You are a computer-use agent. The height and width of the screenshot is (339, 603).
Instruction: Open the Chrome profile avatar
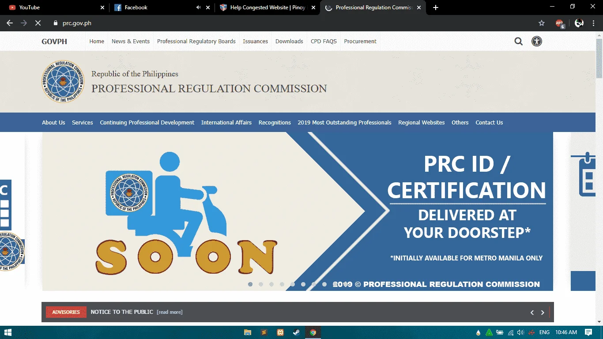(579, 23)
